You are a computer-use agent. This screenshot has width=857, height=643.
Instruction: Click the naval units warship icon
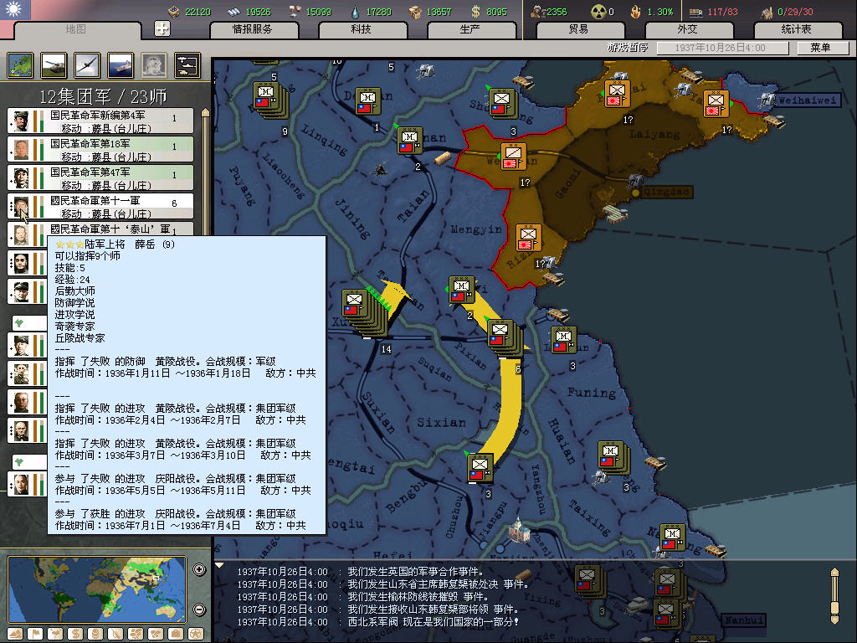[121, 64]
